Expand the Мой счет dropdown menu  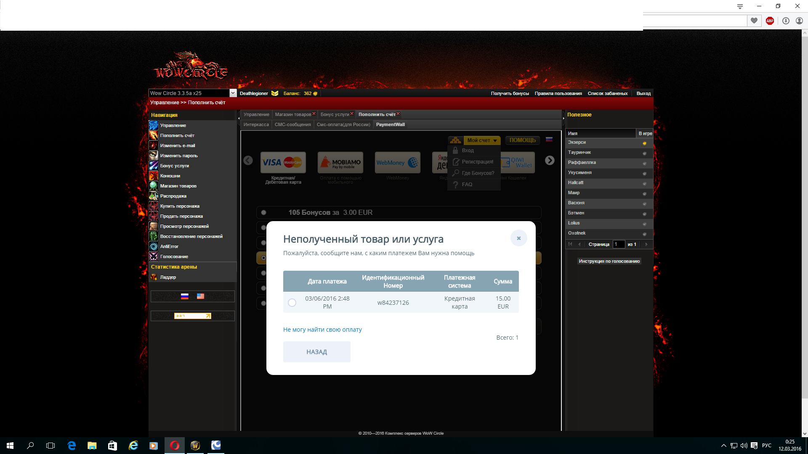[482, 140]
